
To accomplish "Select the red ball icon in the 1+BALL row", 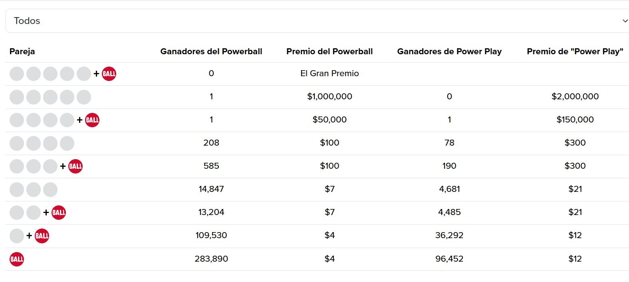I will [42, 236].
